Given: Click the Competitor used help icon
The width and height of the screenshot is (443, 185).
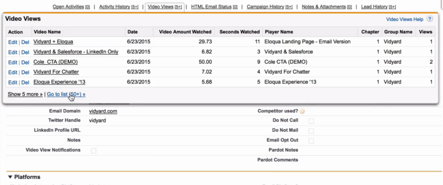Looking at the screenshot, I should (302, 111).
